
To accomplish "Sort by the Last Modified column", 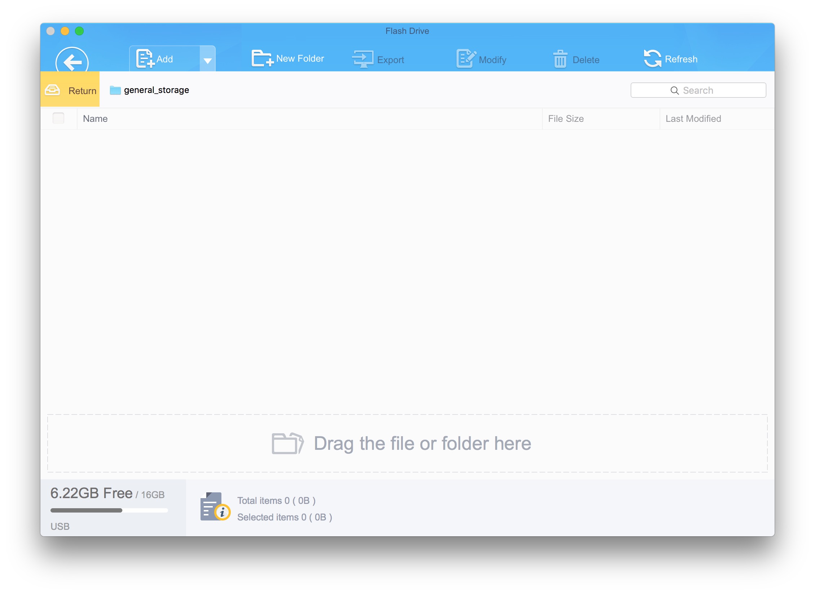I will click(693, 119).
